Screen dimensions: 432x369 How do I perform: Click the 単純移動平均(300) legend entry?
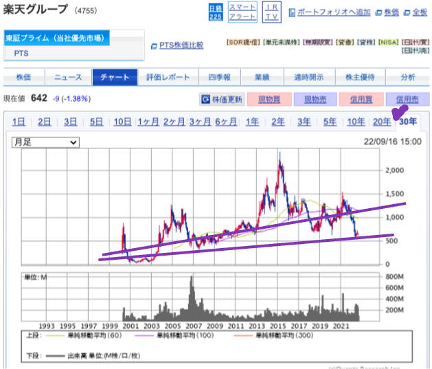point(273,335)
